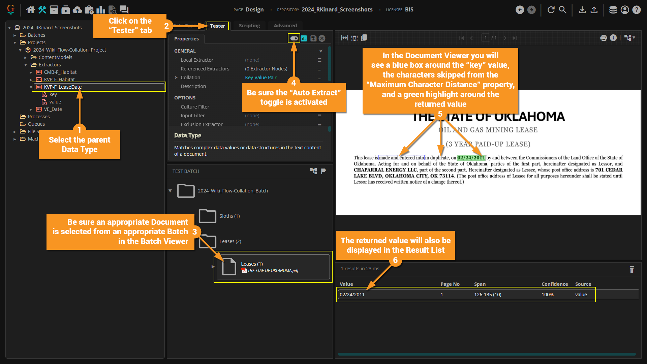Open the Help question mark icon

(x=636, y=10)
